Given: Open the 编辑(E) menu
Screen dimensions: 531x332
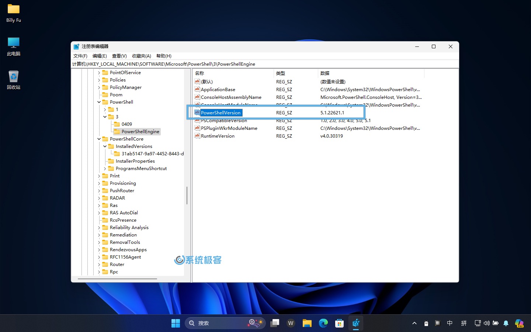Looking at the screenshot, I should click(x=100, y=56).
